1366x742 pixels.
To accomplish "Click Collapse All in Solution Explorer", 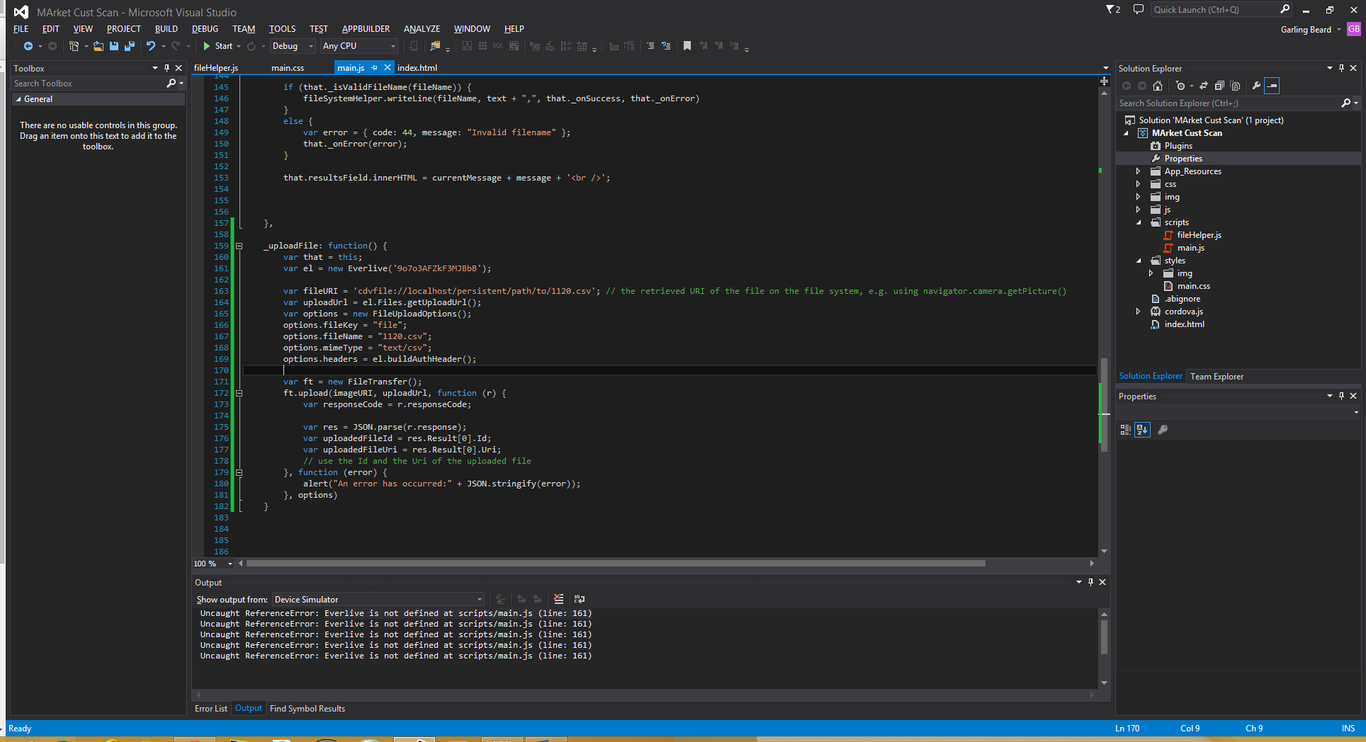I will point(1219,86).
